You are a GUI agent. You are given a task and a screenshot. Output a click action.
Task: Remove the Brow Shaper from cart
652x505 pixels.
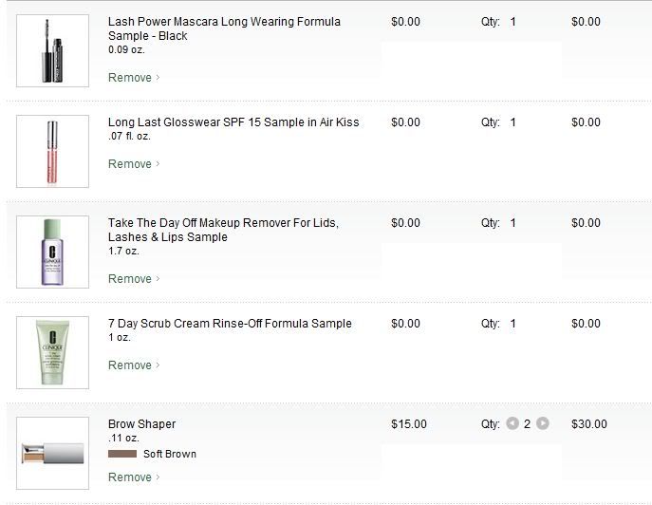click(x=130, y=477)
